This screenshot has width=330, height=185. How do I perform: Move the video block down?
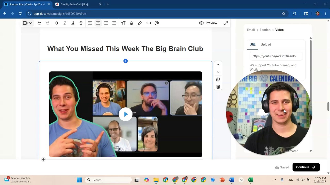pos(218,72)
